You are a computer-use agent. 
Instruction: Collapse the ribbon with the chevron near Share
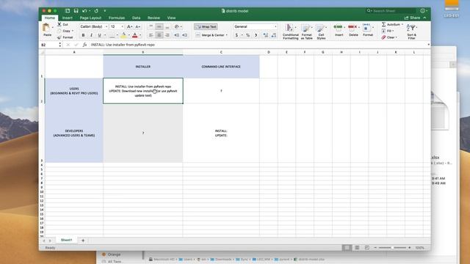[424, 18]
